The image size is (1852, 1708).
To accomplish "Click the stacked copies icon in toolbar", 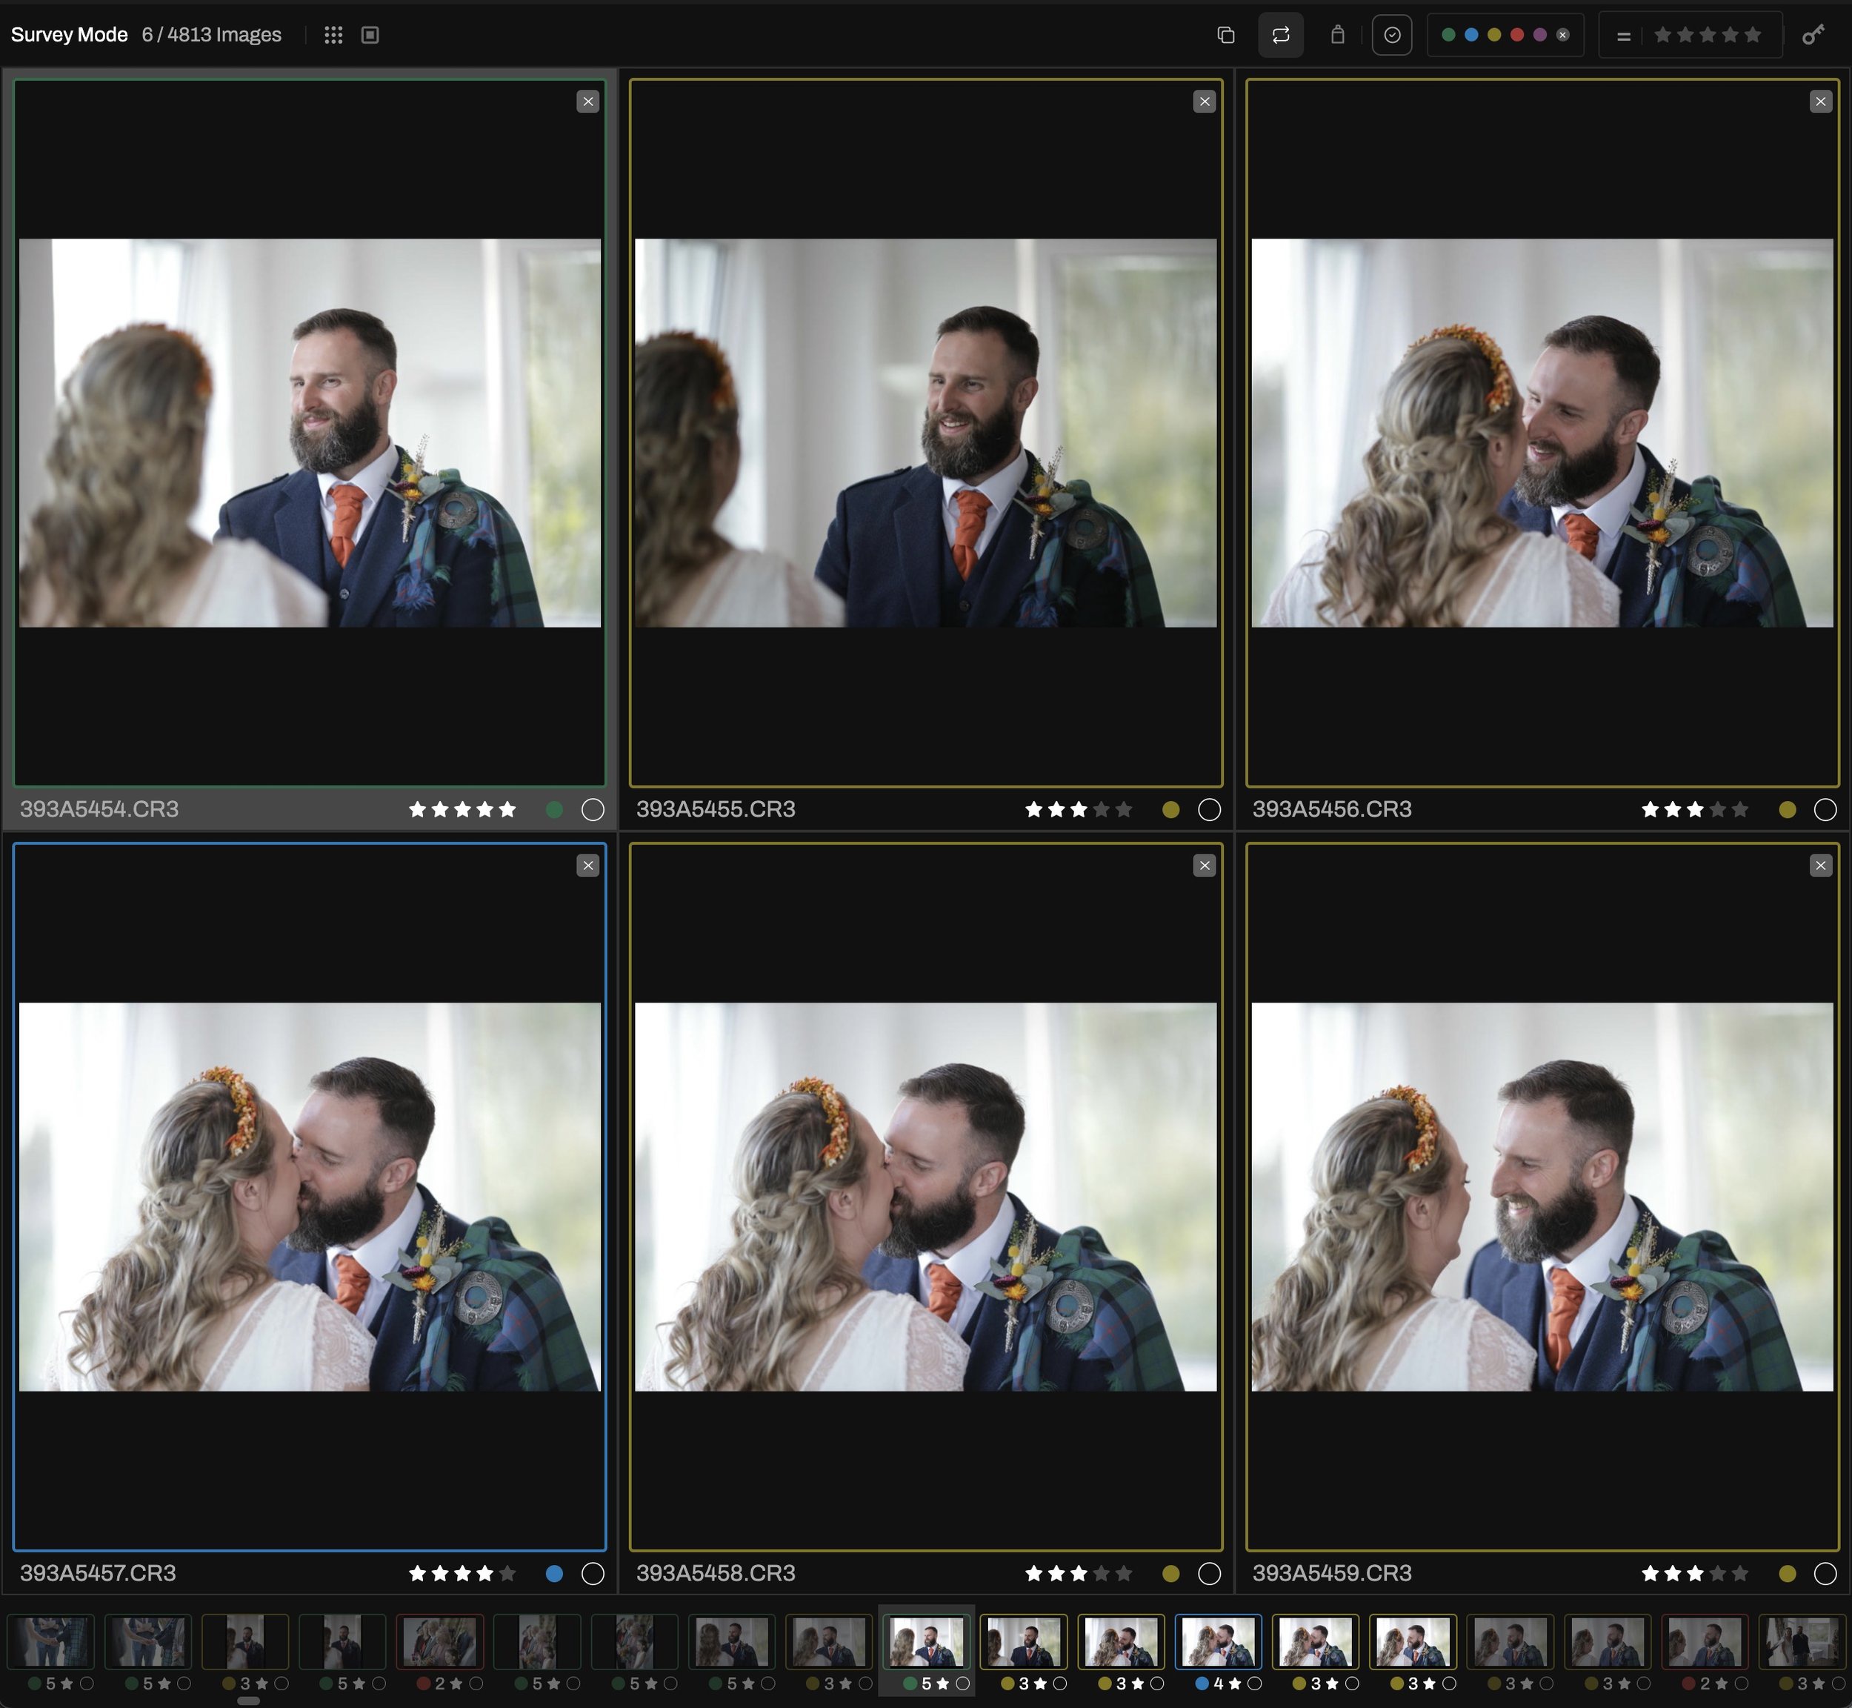I will point(1225,35).
